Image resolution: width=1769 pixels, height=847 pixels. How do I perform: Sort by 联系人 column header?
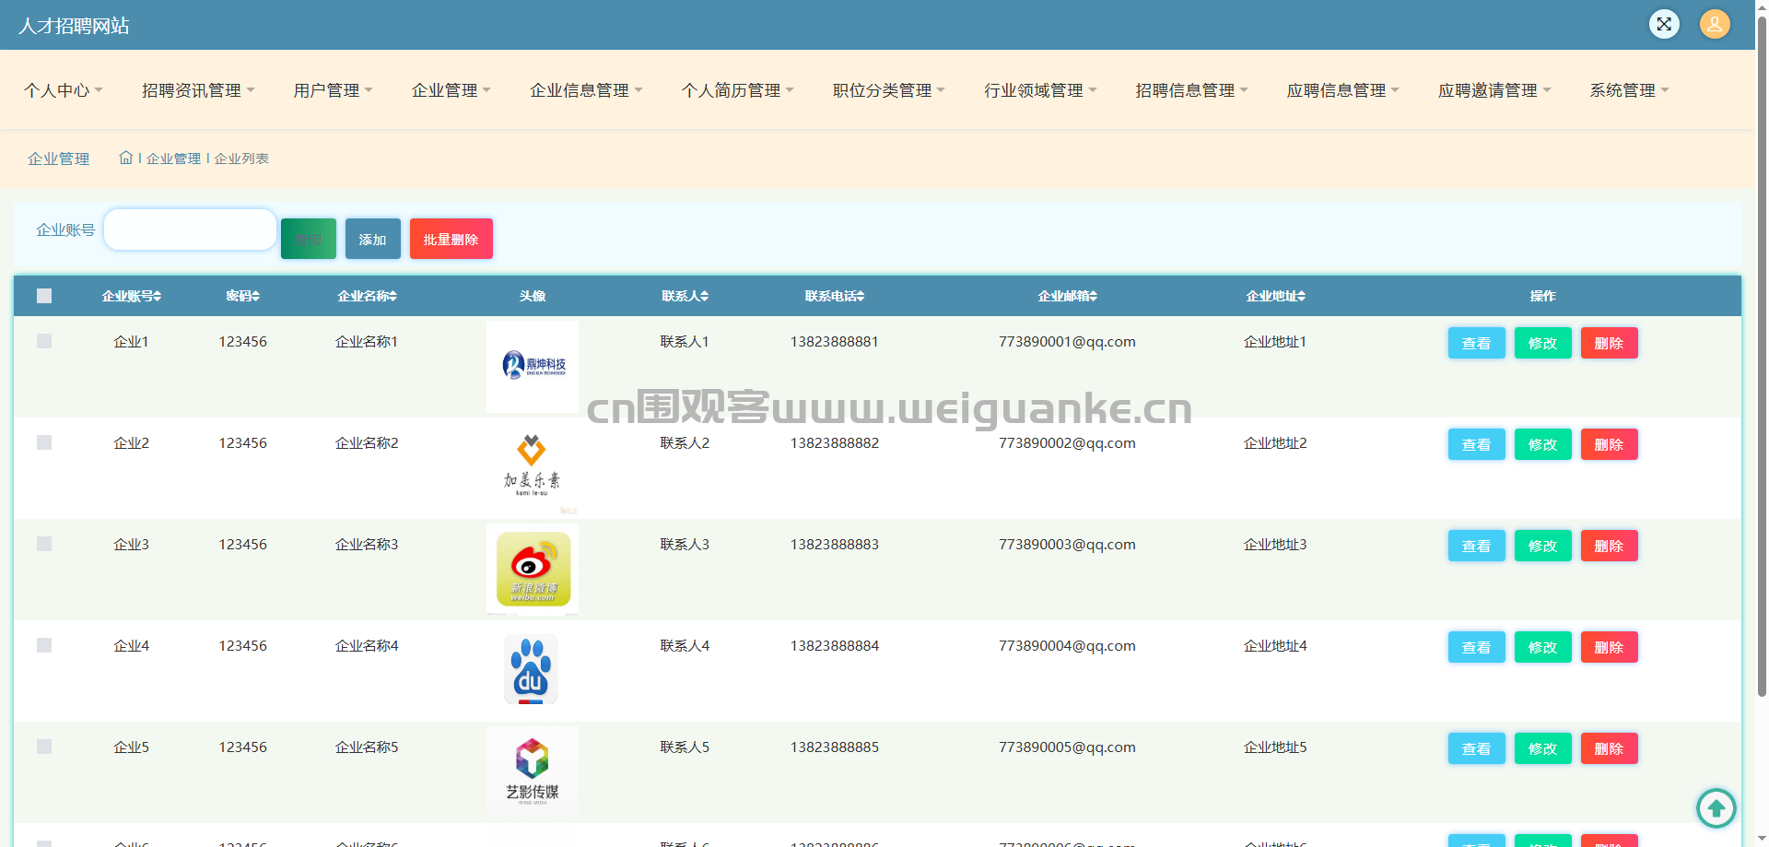pos(685,296)
